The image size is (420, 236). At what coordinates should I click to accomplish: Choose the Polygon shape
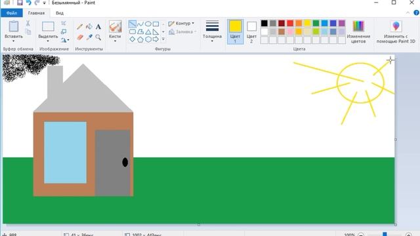click(140, 32)
